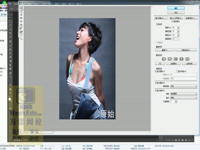Select the Thaw Mask tool
200x150 pixels.
(21, 32)
